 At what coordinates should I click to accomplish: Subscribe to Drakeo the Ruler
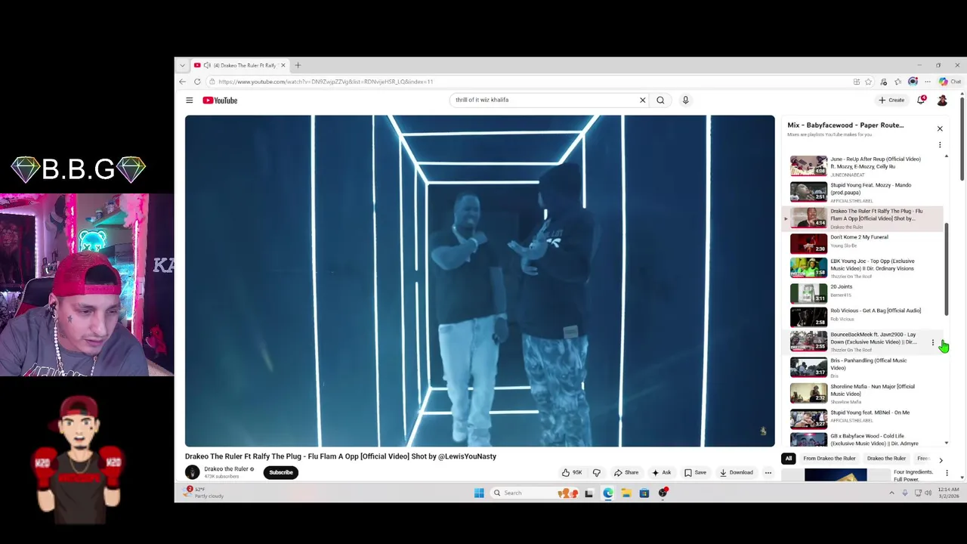point(281,472)
